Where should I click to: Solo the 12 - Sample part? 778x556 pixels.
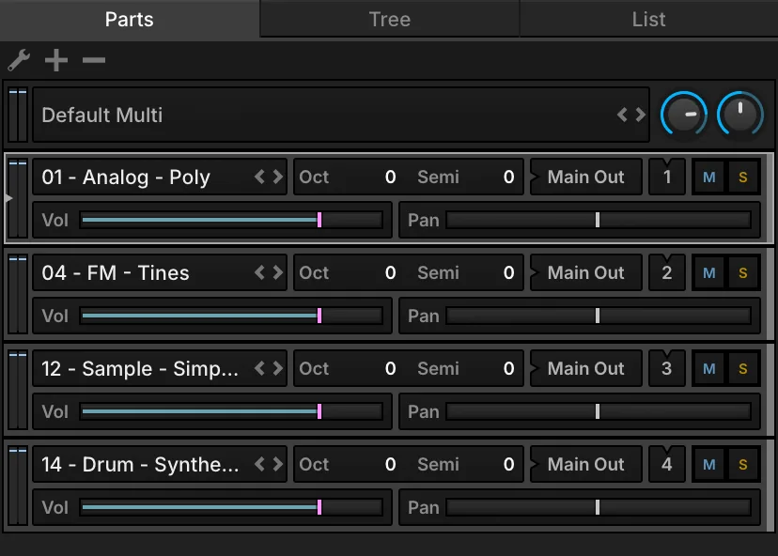[x=743, y=368]
